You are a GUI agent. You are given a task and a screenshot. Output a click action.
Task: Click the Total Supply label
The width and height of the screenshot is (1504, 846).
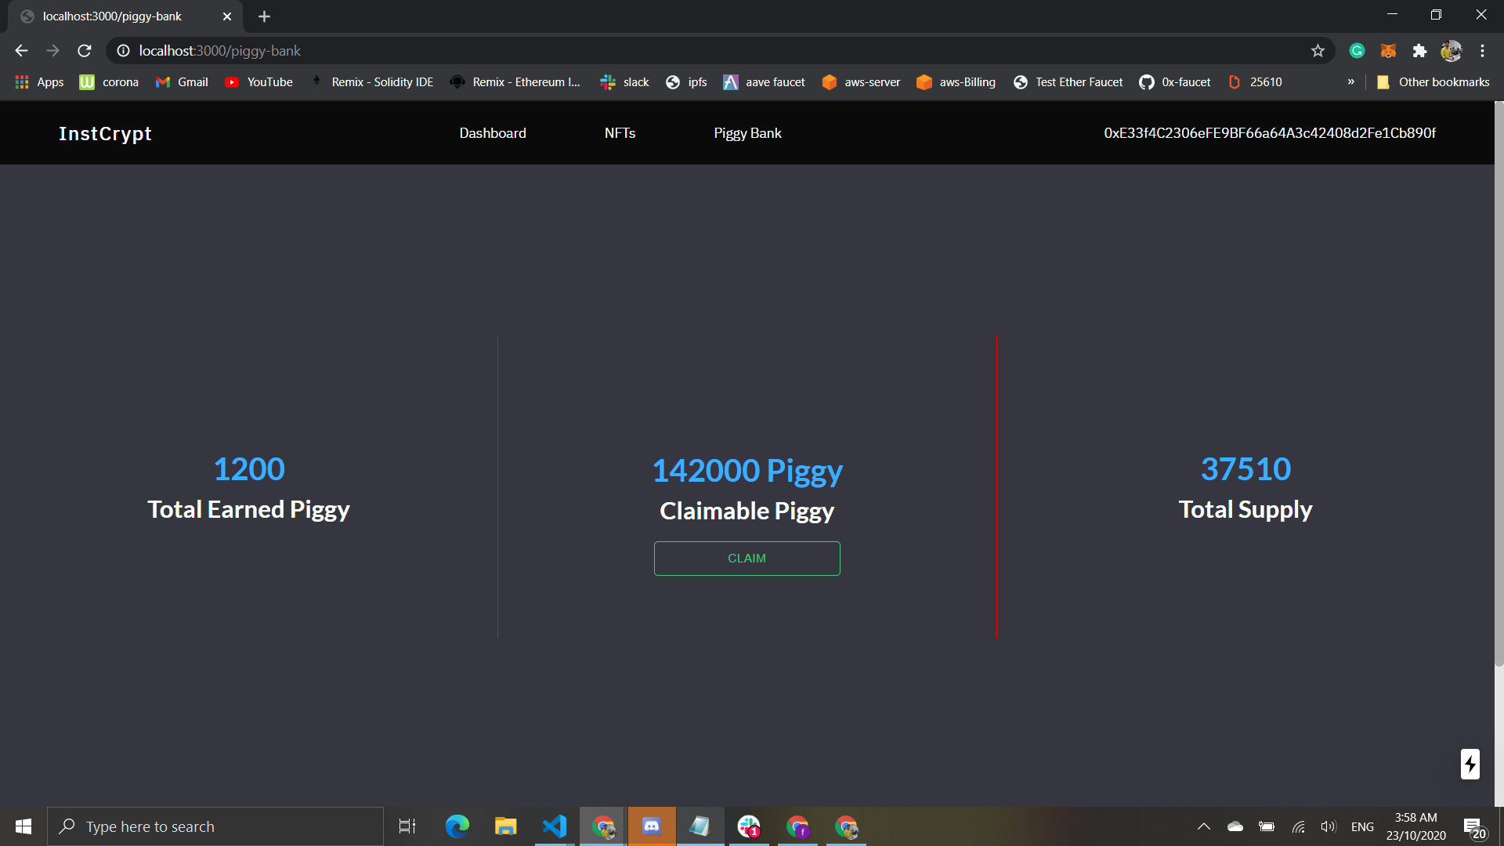(x=1245, y=510)
